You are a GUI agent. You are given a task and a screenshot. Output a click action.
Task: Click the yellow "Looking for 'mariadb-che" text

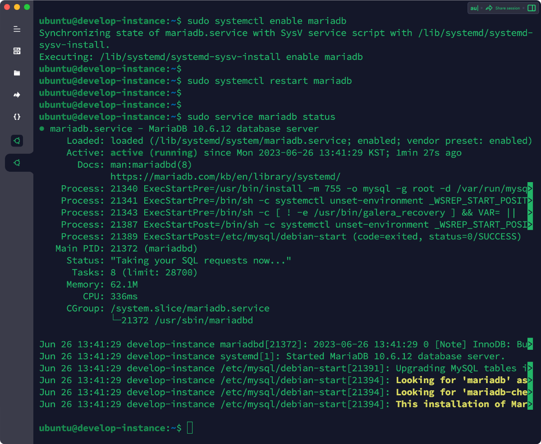462,392
